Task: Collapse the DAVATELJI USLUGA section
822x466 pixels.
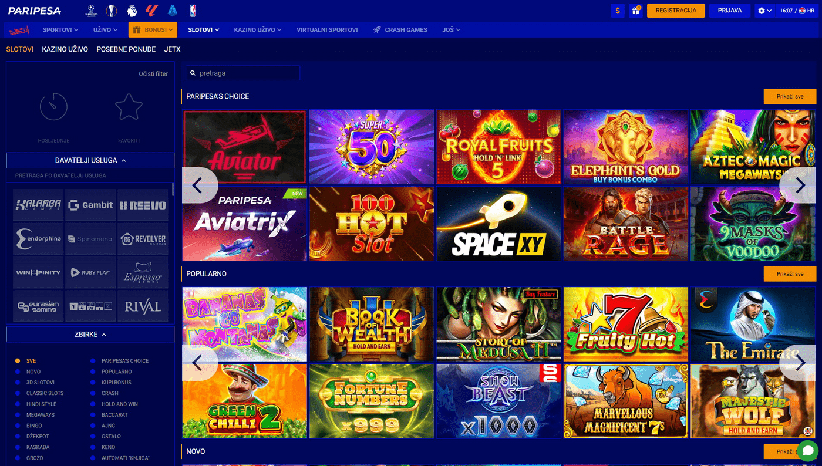Action: click(90, 160)
